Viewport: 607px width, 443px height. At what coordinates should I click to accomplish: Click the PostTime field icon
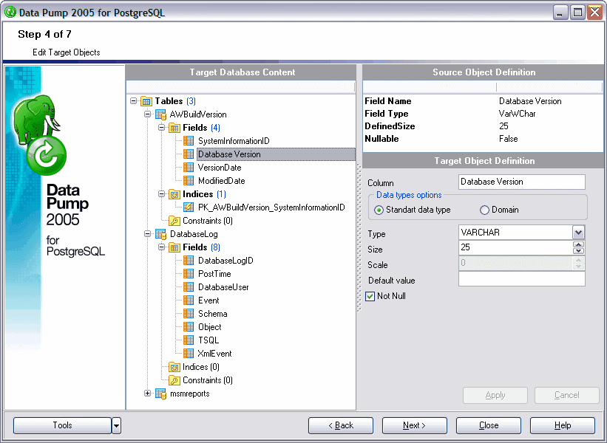coord(189,274)
